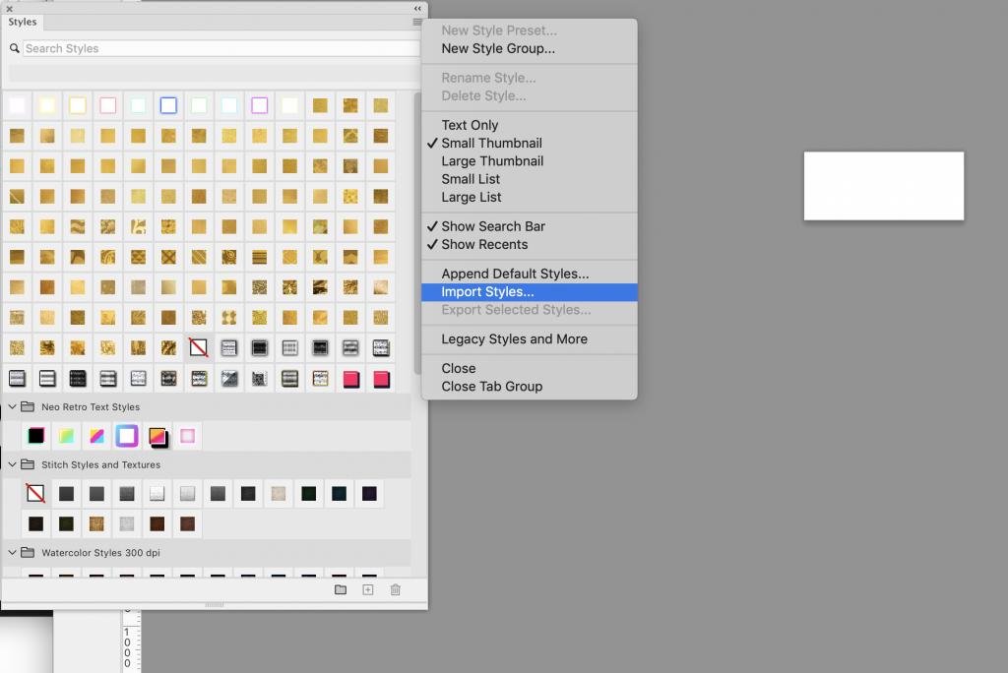Collapse the Watercolor Styles 300 dpi group
Image resolution: width=1008 pixels, height=673 pixels.
pyautogui.click(x=13, y=553)
